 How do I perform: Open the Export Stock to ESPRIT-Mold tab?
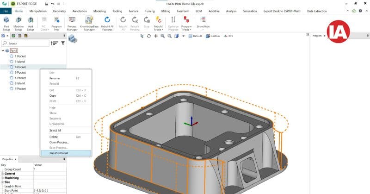click(x=282, y=11)
